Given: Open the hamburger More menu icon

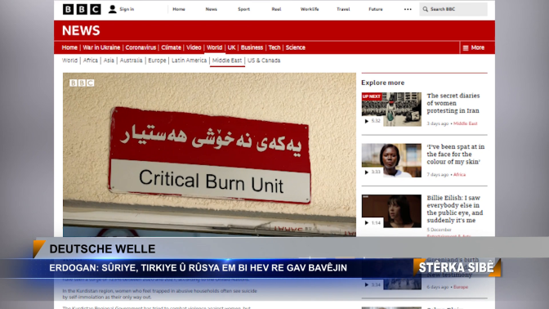Looking at the screenshot, I should [466, 48].
